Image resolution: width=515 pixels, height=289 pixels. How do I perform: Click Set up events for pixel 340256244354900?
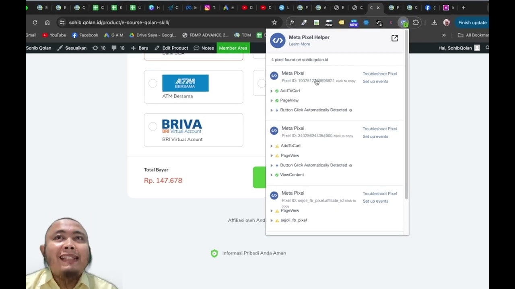click(x=375, y=136)
